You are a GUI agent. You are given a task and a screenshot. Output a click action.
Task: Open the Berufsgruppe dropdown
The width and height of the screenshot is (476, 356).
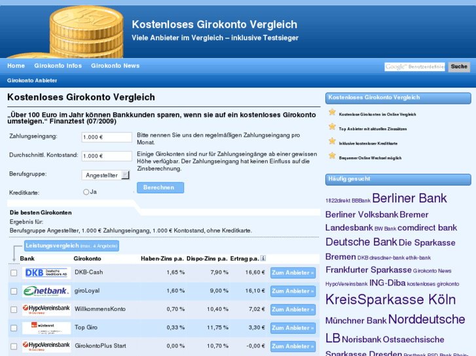[105, 175]
